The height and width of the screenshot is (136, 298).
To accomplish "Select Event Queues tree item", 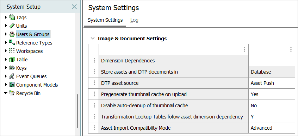I will (31, 76).
